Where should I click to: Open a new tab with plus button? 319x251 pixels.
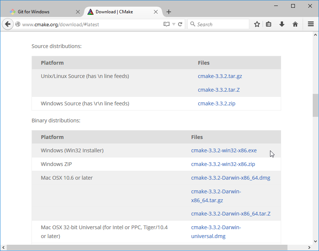pos(169,12)
